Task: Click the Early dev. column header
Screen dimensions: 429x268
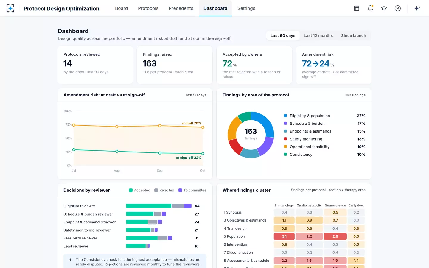Action: tap(356, 205)
